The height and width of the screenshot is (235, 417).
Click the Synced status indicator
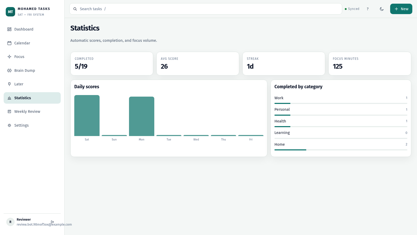(352, 9)
